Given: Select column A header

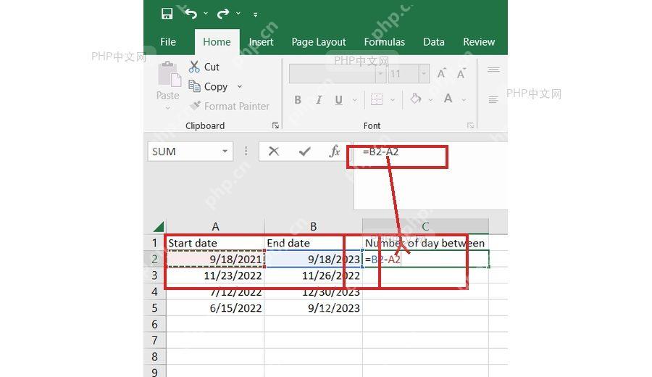Looking at the screenshot, I should pyautogui.click(x=215, y=226).
